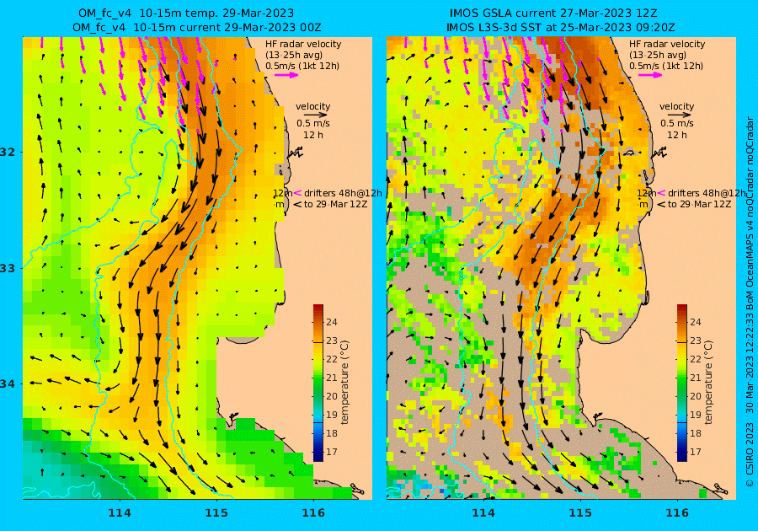Click '0.5 m/s' velocity scale text in right map

[x=677, y=123]
